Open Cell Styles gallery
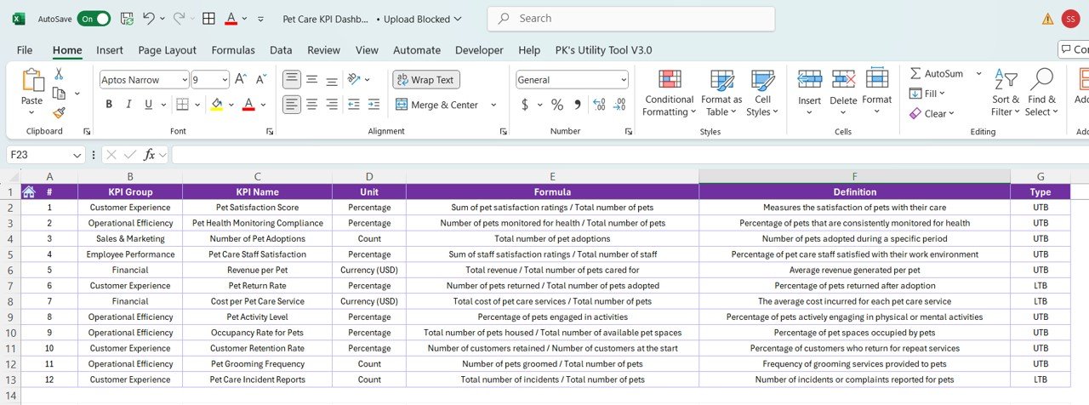This screenshot has height=405, width=1089. click(x=761, y=93)
